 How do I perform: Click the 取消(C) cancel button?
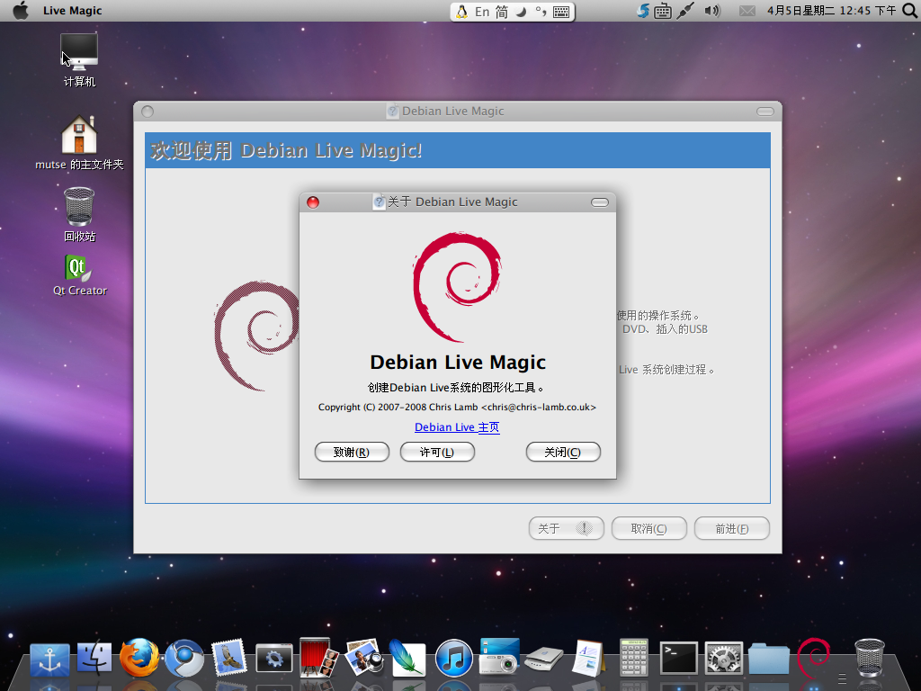click(x=649, y=528)
